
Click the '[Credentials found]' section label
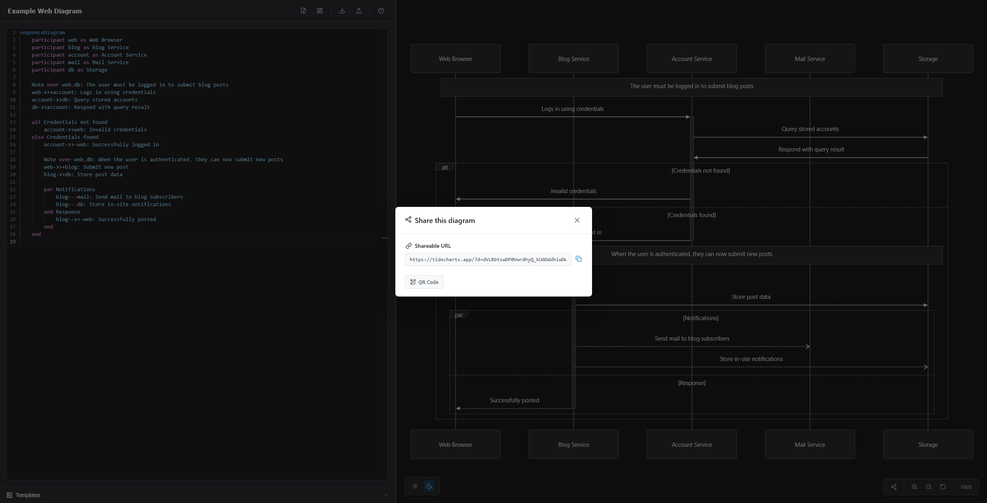point(692,215)
